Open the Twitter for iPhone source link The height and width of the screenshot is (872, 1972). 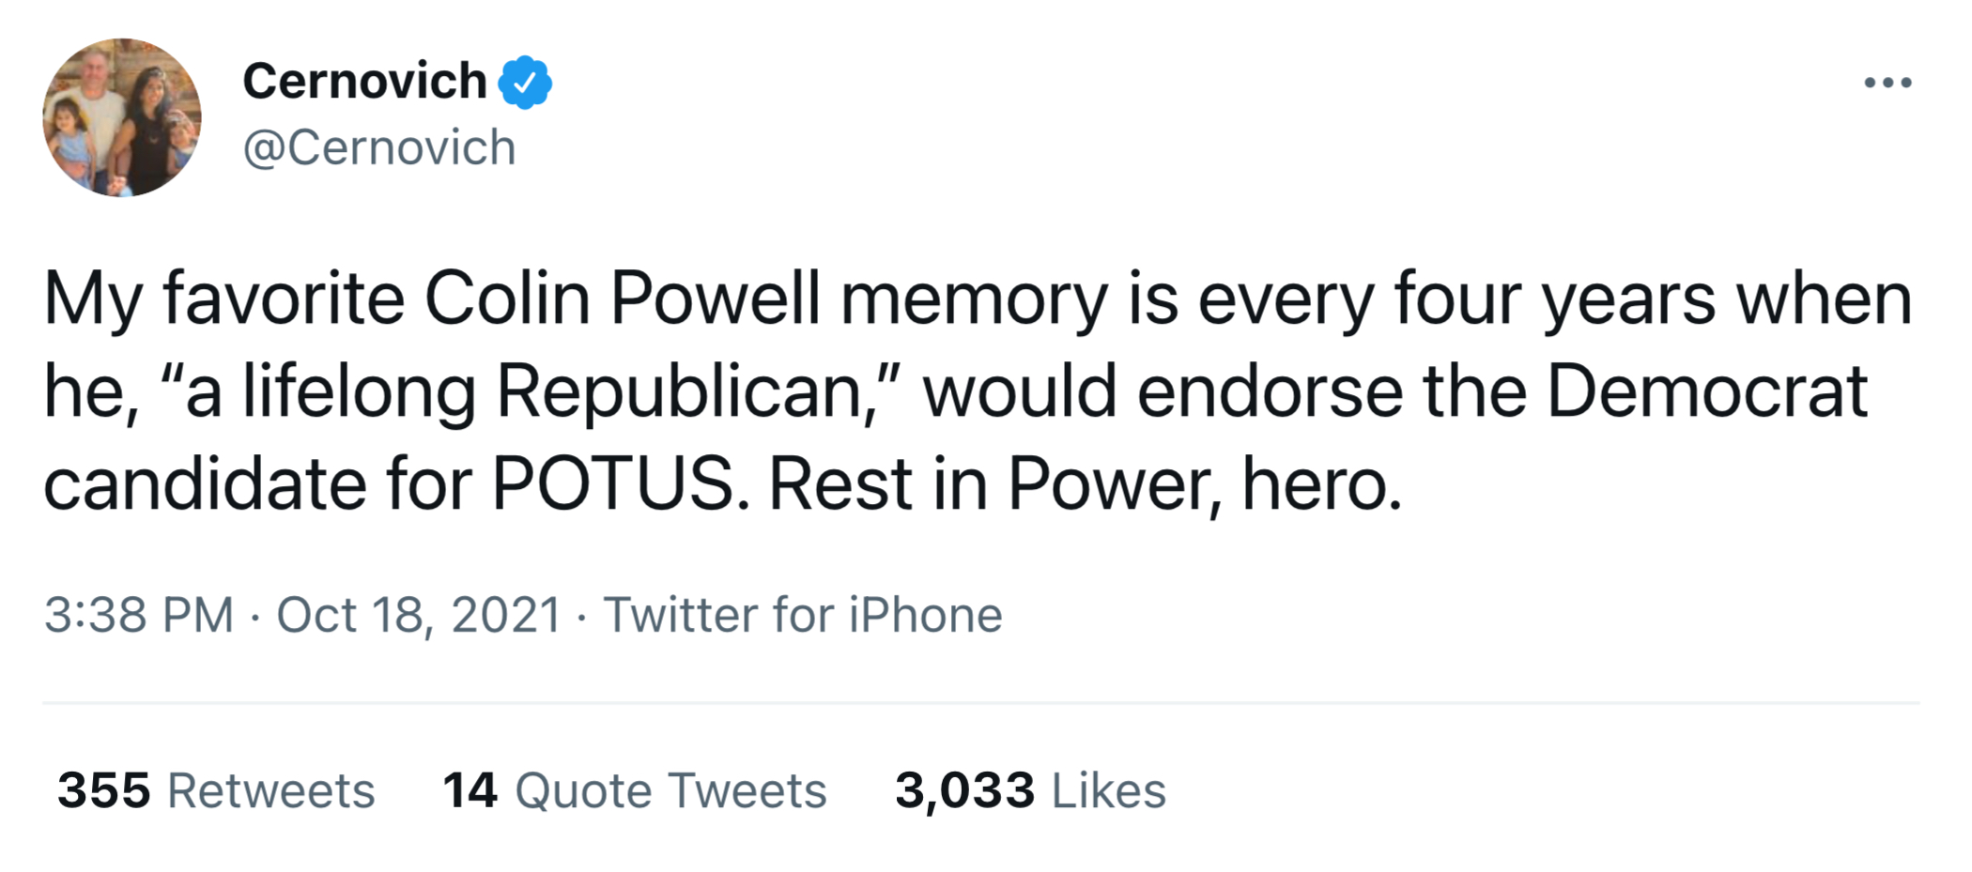[x=803, y=615]
